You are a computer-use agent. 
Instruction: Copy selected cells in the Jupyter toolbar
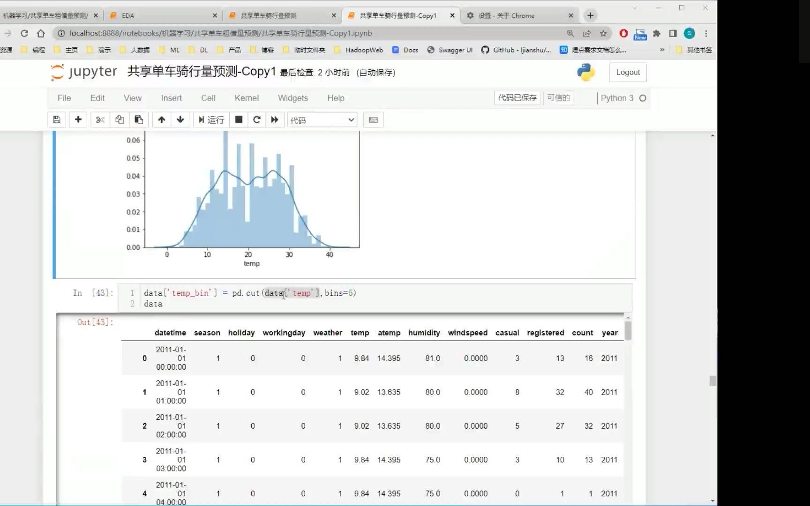click(x=120, y=120)
